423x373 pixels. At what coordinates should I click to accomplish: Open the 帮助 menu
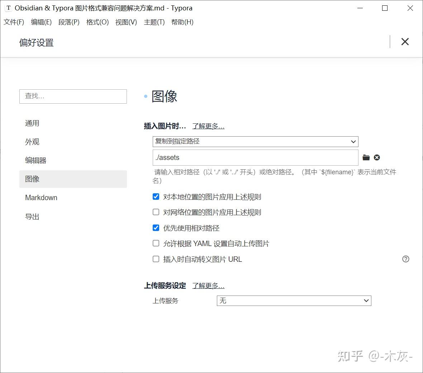182,22
